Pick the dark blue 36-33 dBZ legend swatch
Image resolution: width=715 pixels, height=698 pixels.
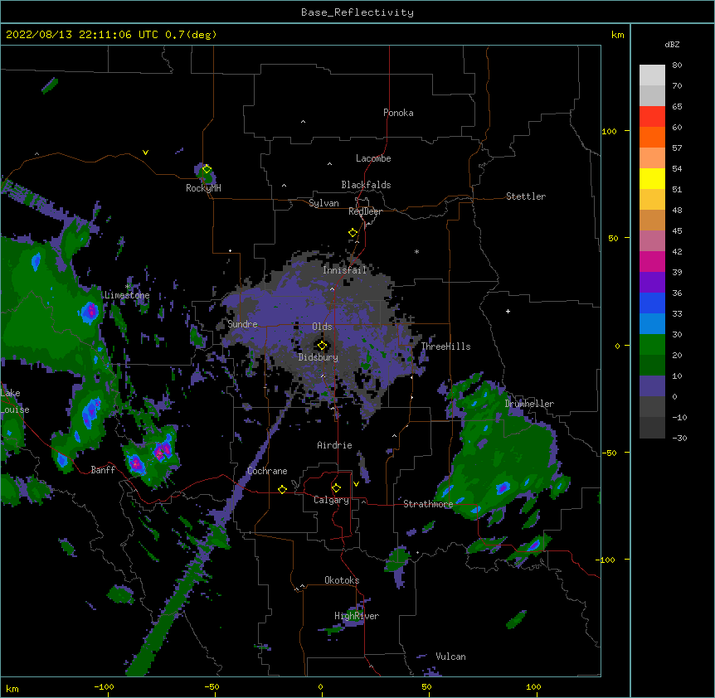click(652, 303)
